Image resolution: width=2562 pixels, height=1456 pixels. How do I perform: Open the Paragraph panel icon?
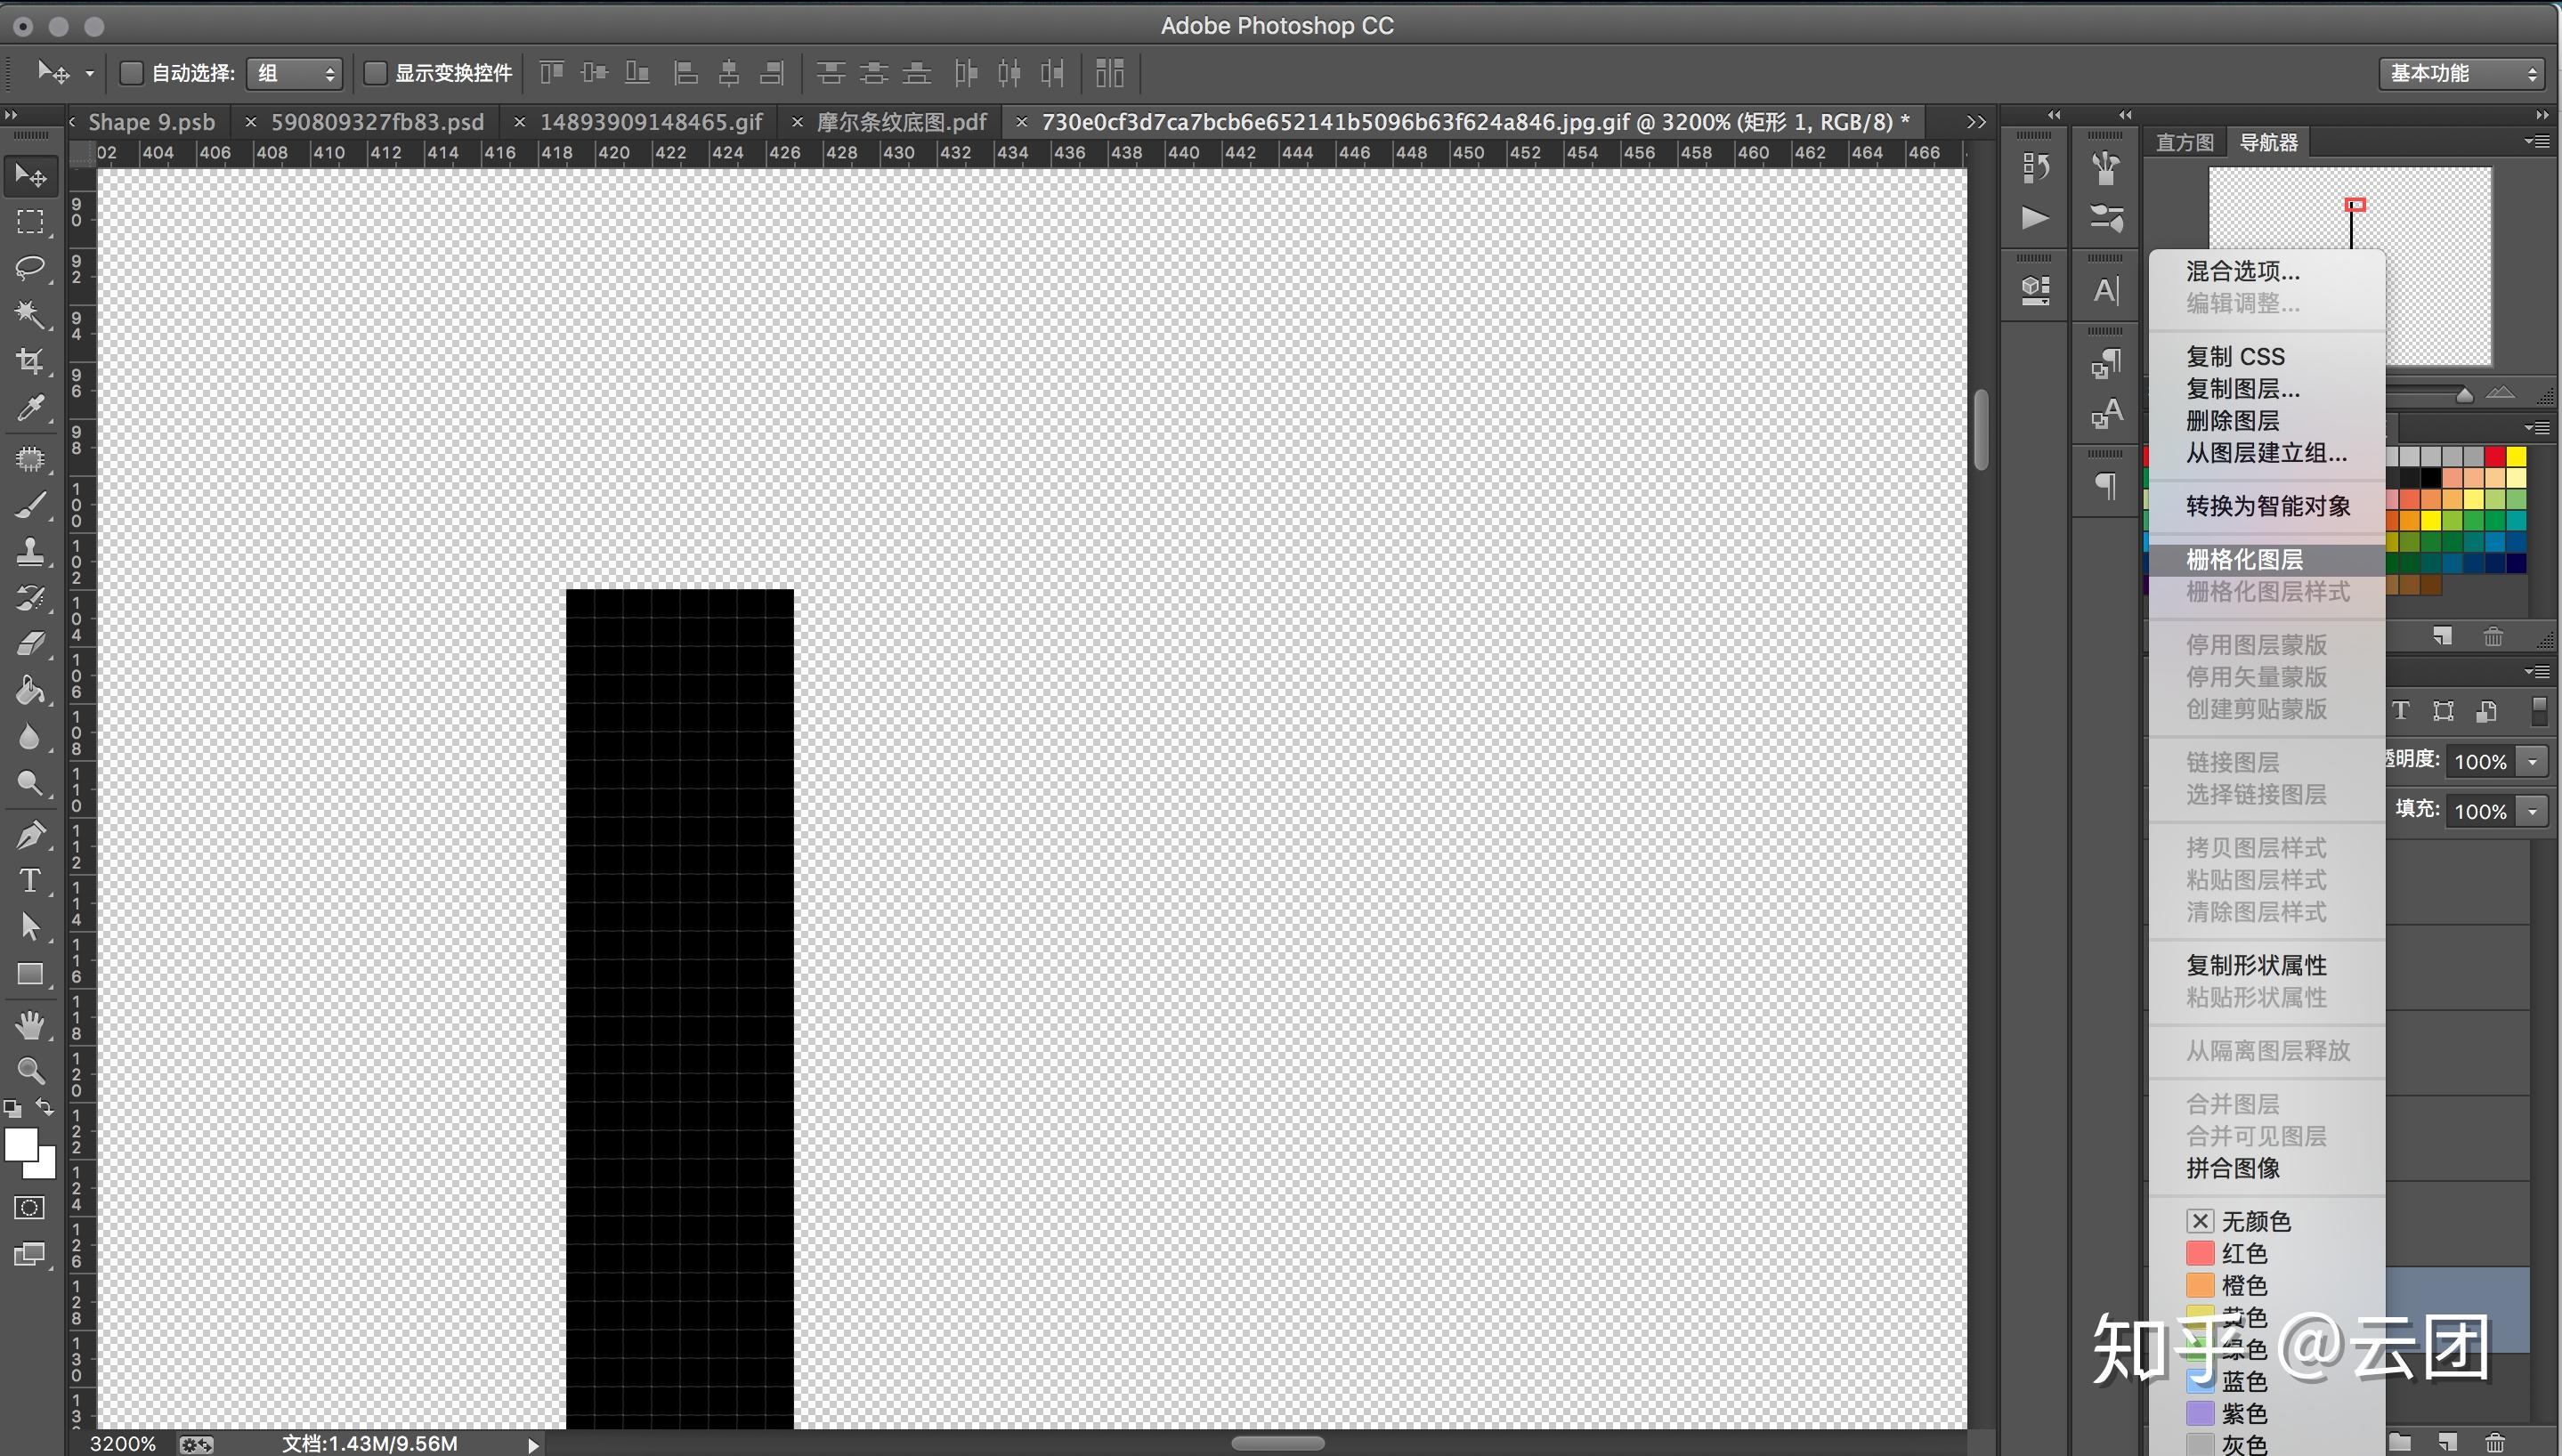[2106, 486]
